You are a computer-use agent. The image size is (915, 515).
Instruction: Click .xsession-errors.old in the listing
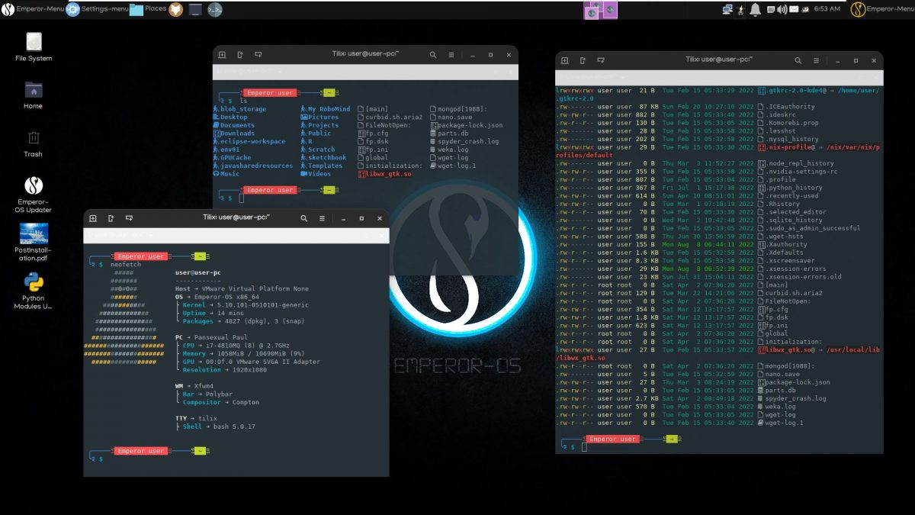coord(804,277)
